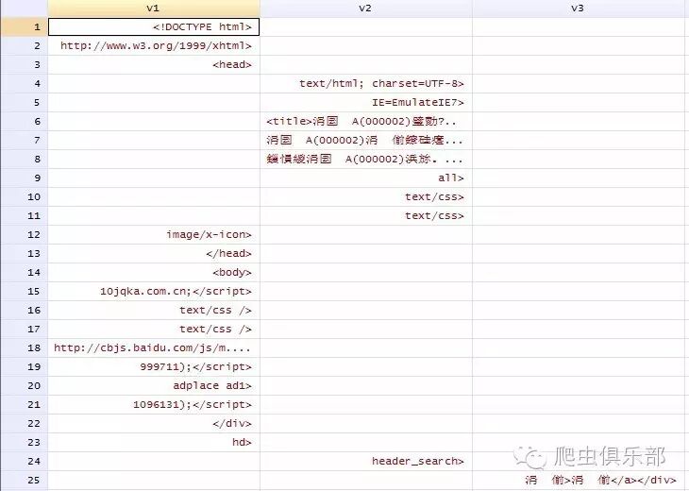
Task: Click the <body> cell in row 14
Action: (153, 272)
